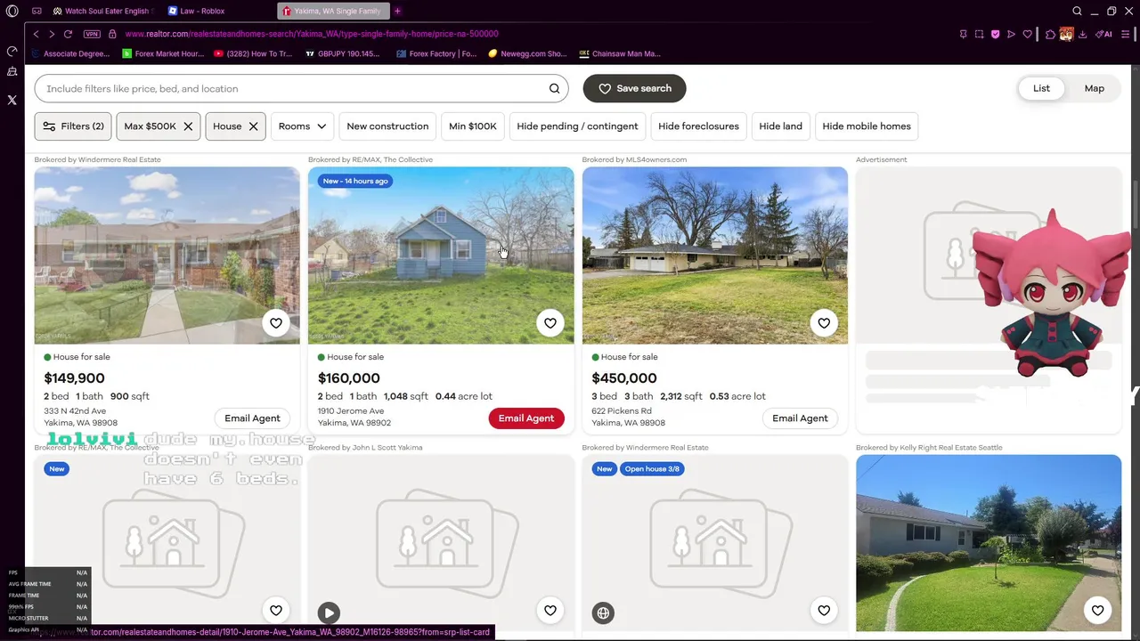Open the 622 Pickens Rd listing photo

click(x=715, y=256)
